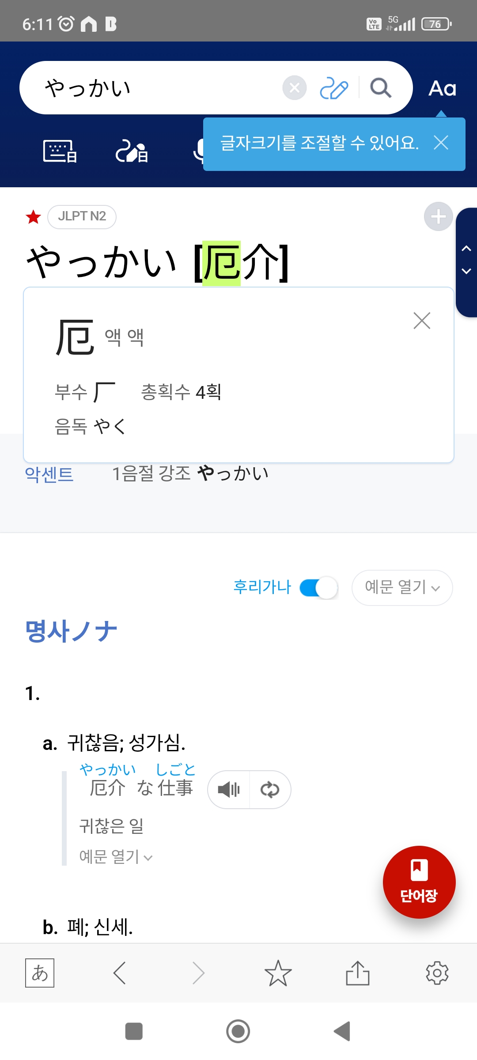This screenshot has height=1060, width=477.
Task: Repeat pronunciation of the example sentence
Action: 269,790
